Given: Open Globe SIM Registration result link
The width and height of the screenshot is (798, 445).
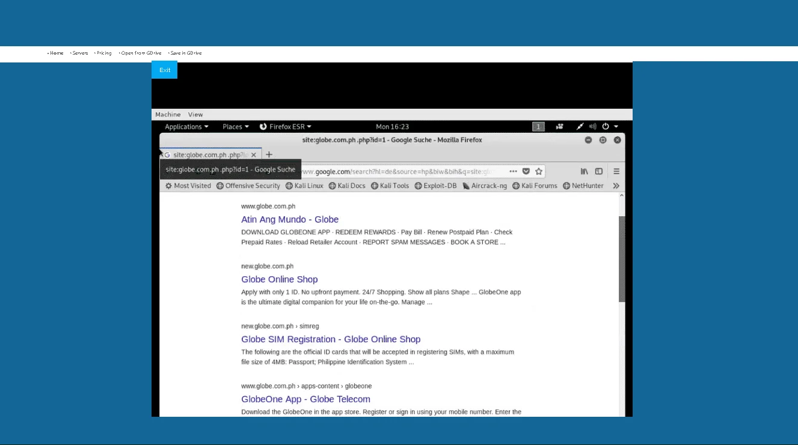Looking at the screenshot, I should (331, 339).
